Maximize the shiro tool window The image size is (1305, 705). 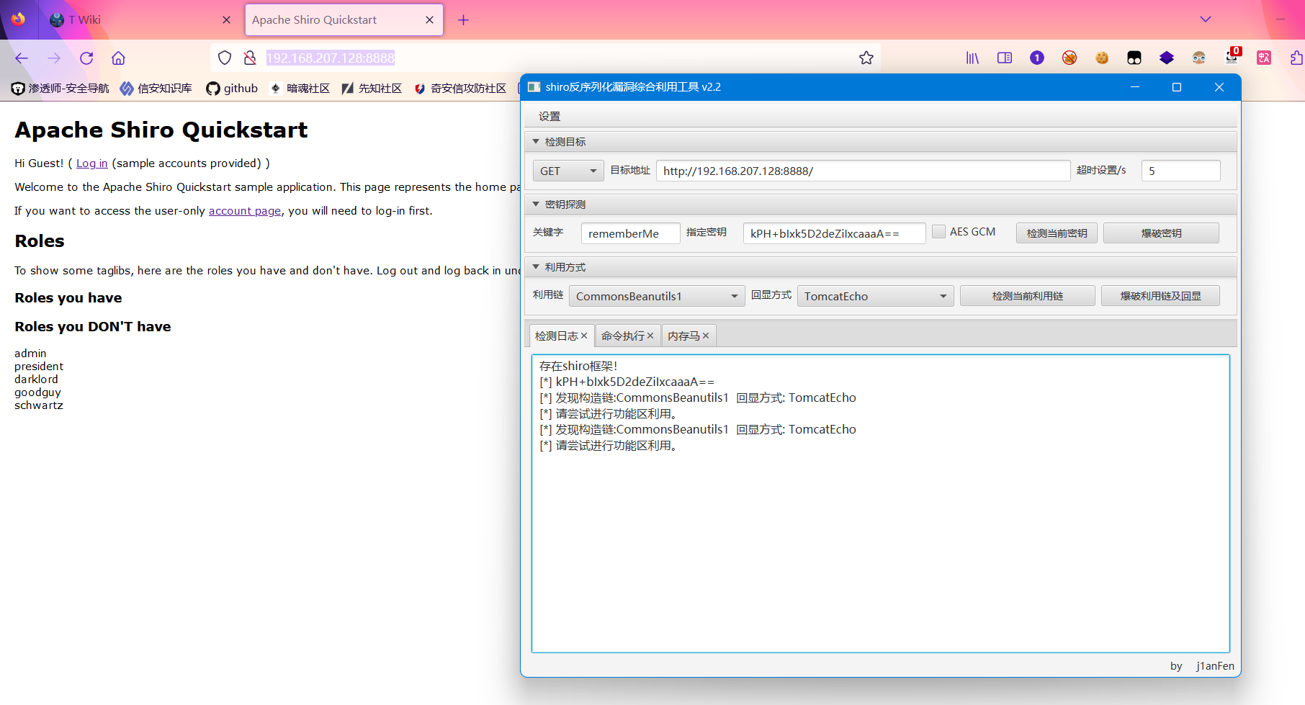pos(1177,87)
